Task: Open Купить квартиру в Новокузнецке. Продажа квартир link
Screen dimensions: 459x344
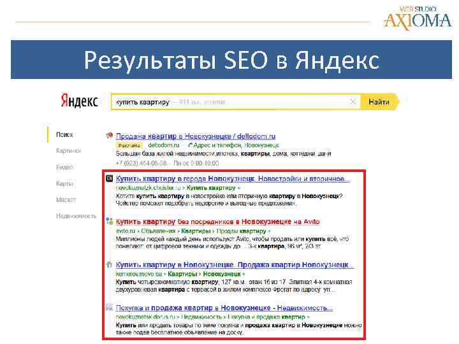Action: point(235,265)
